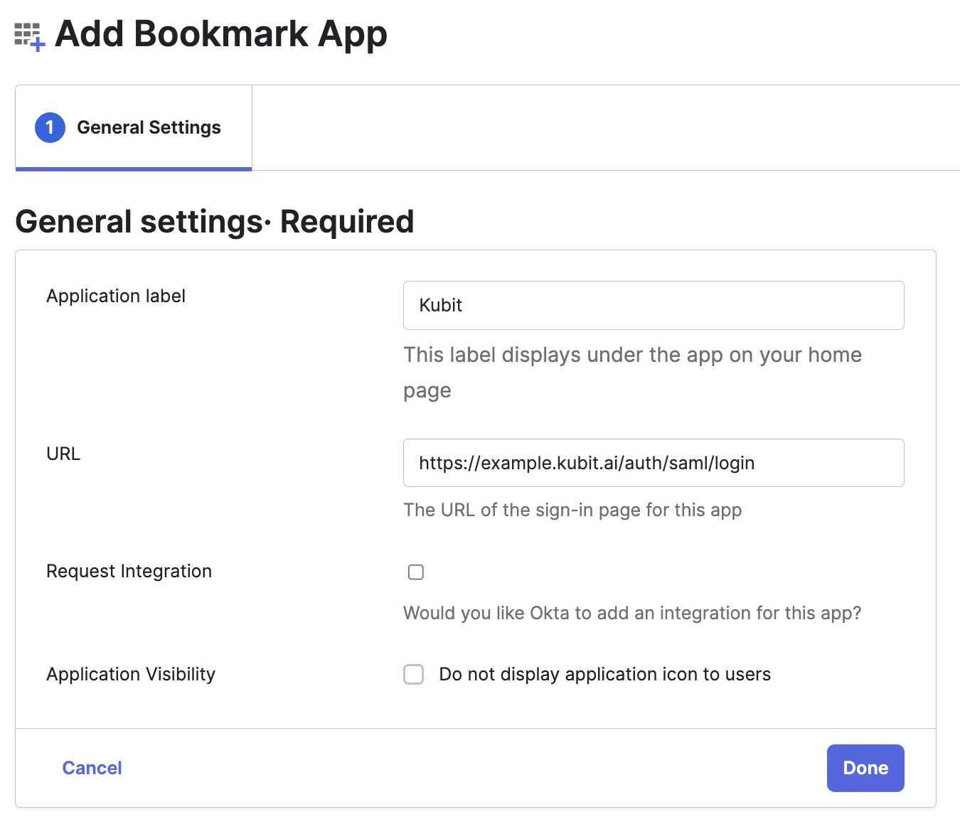This screenshot has width=960, height=829.
Task: Focus the URL input field
Action: click(x=653, y=463)
